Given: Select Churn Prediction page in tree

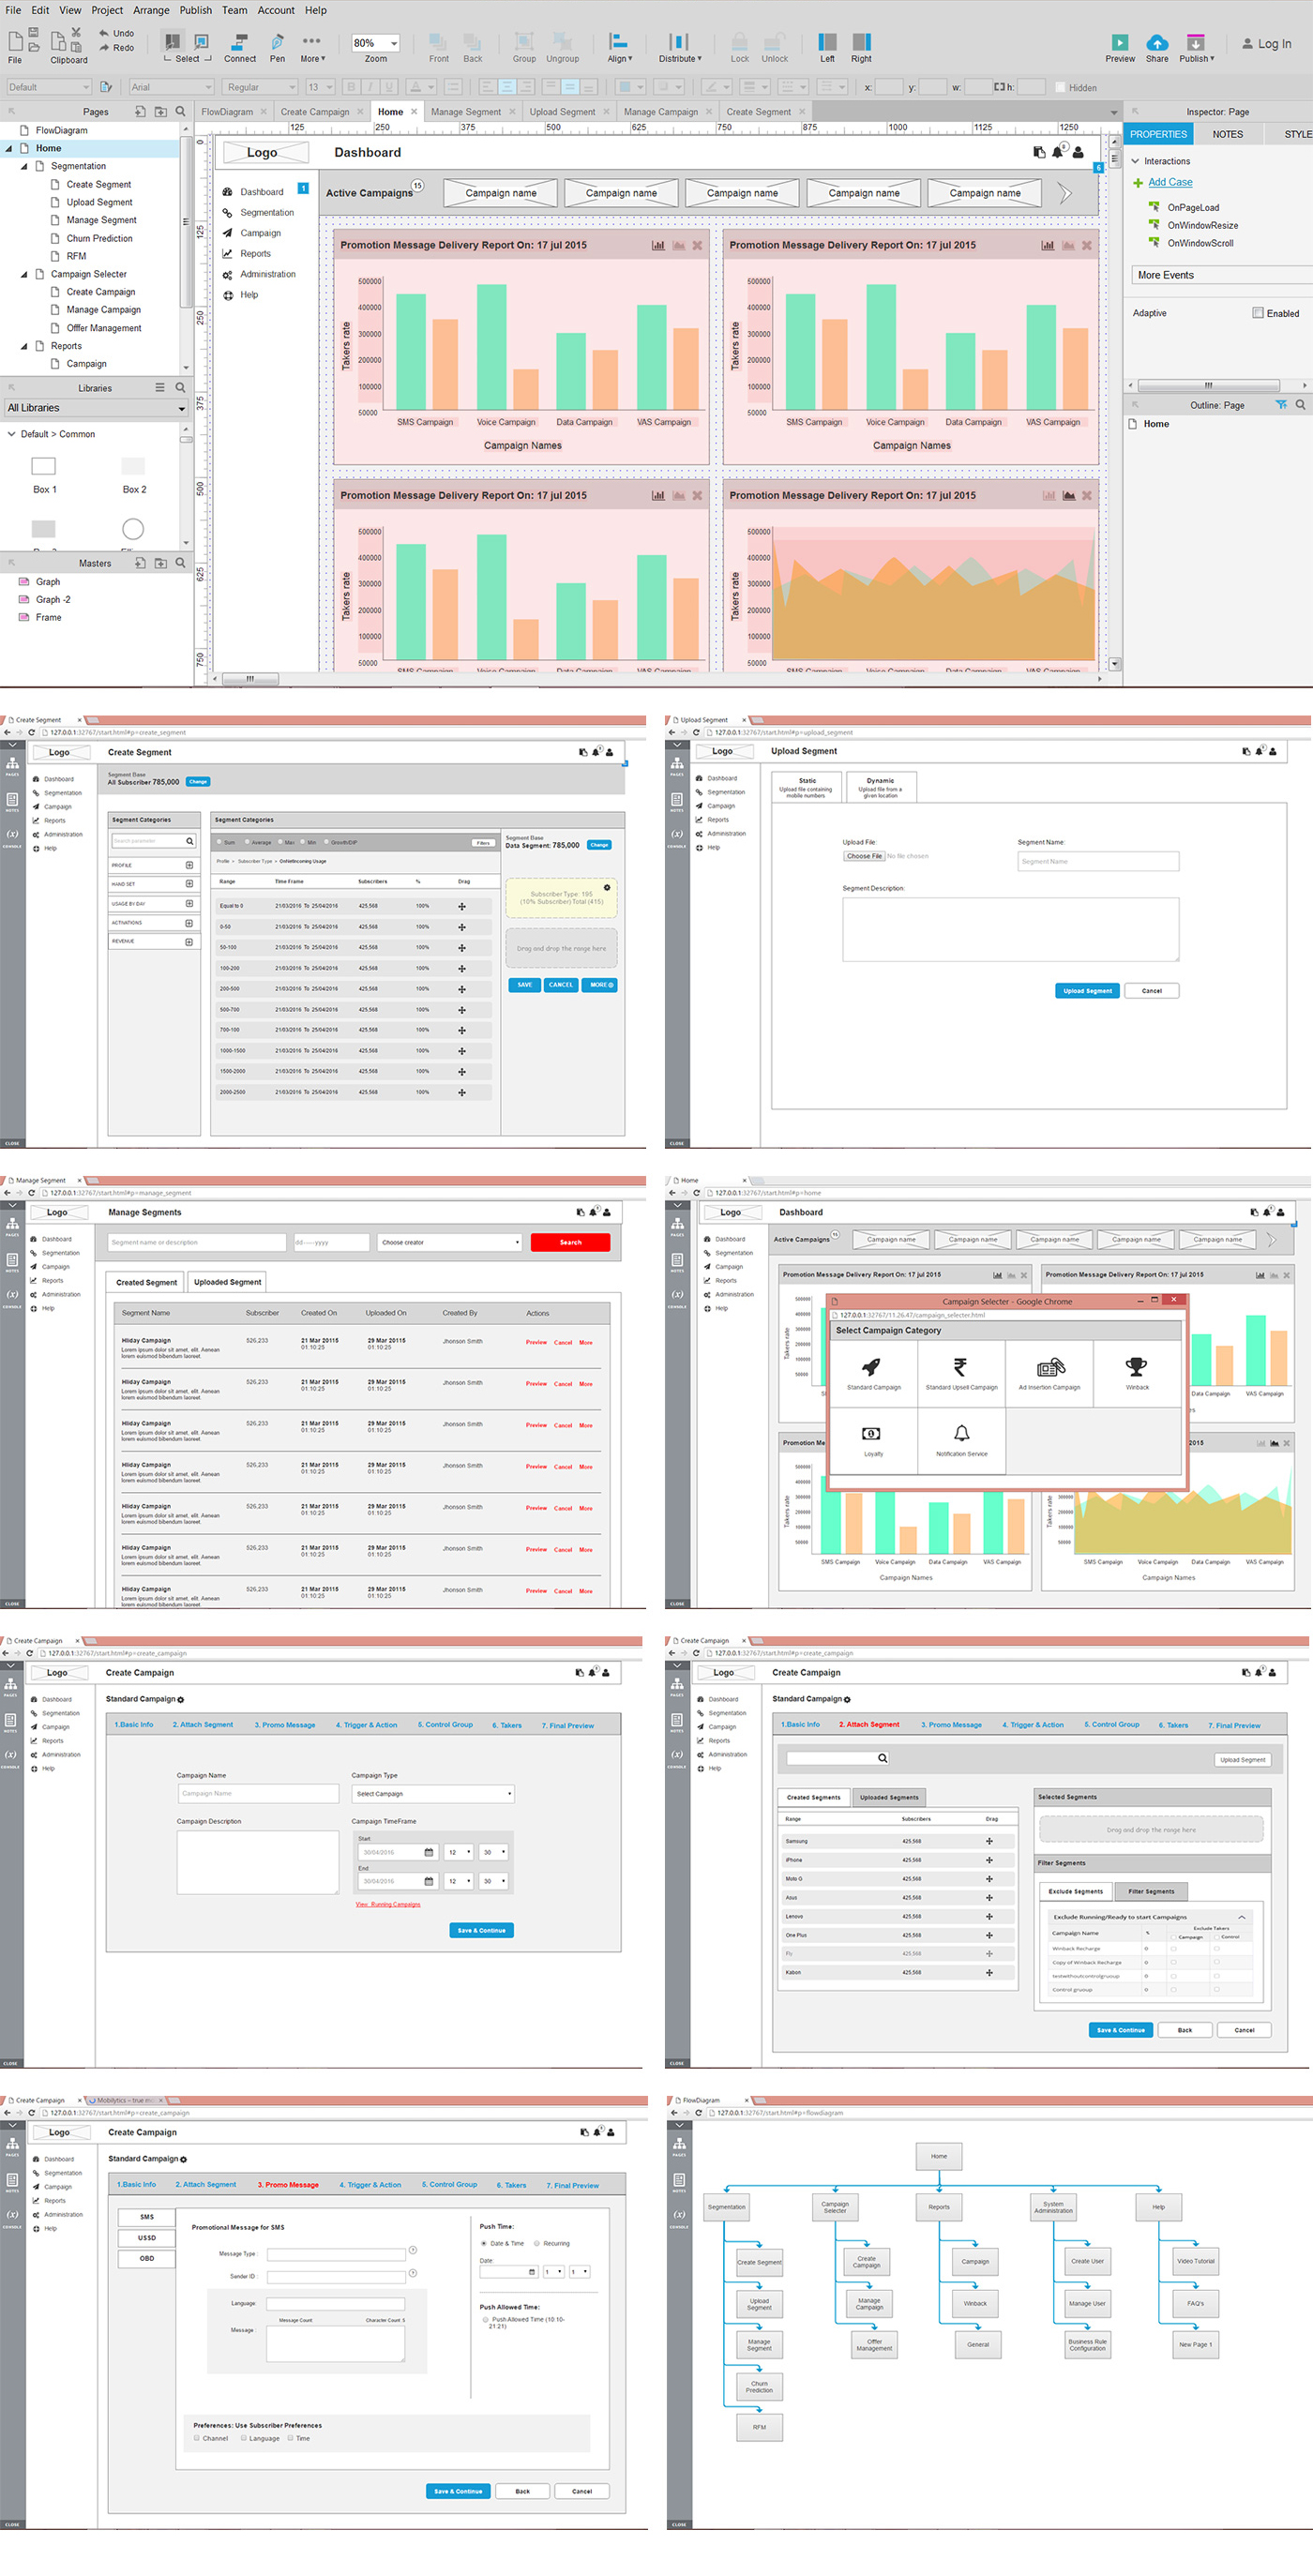Looking at the screenshot, I should [x=99, y=238].
